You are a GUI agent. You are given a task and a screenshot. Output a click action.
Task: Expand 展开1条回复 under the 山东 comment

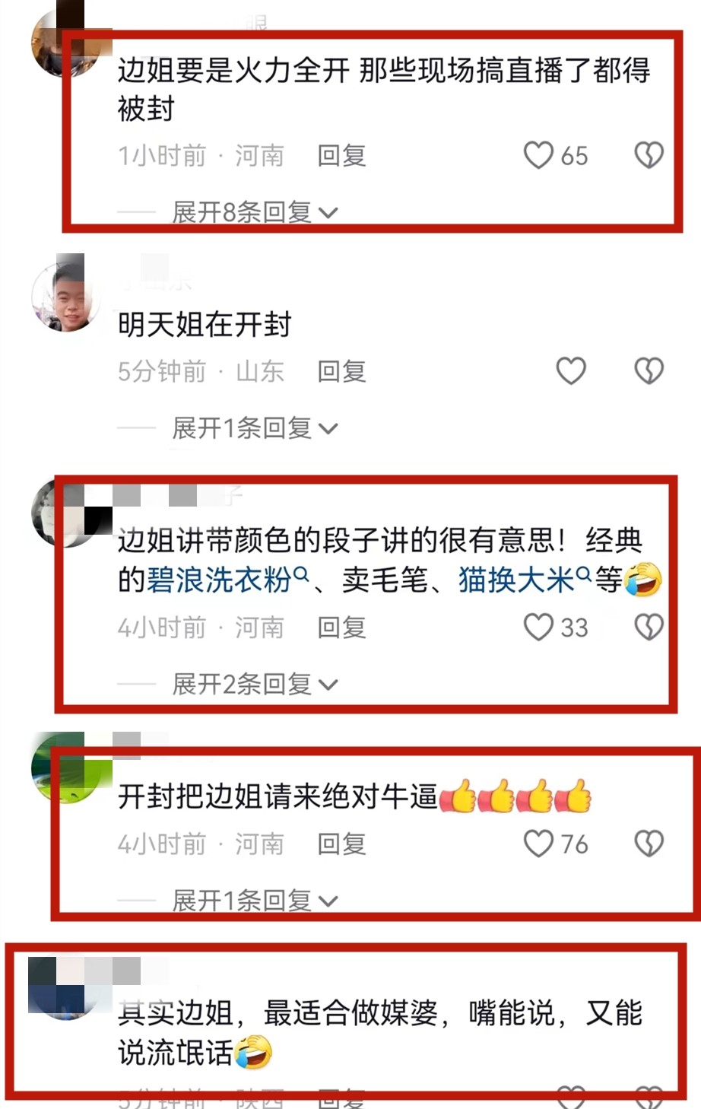point(255,428)
